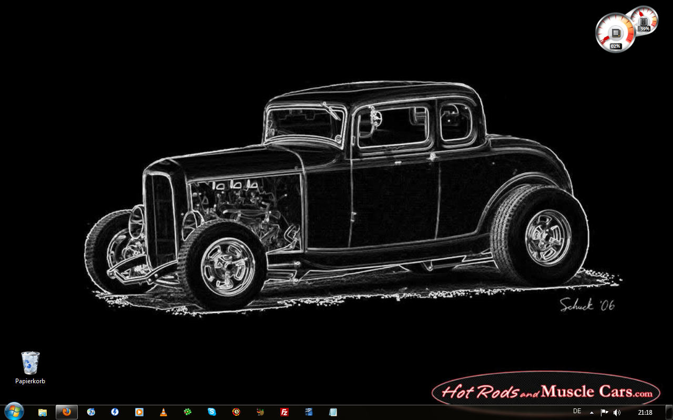Open the Windows Start menu orb
The width and height of the screenshot is (673, 420).
click(x=14, y=412)
